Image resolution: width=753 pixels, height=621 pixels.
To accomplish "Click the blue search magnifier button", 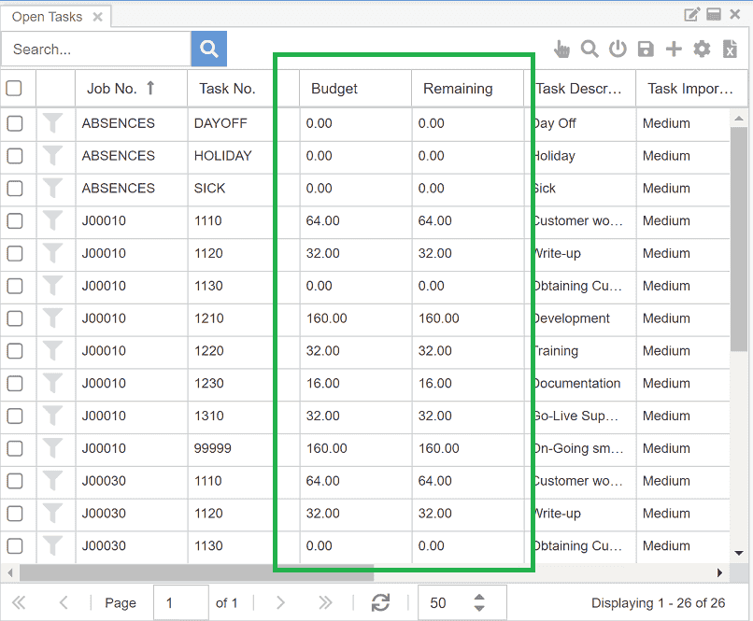I will [x=209, y=49].
